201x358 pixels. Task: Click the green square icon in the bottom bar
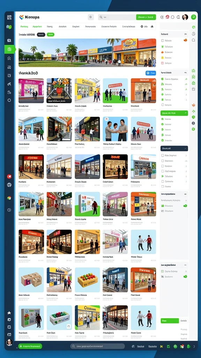[x=169, y=346]
